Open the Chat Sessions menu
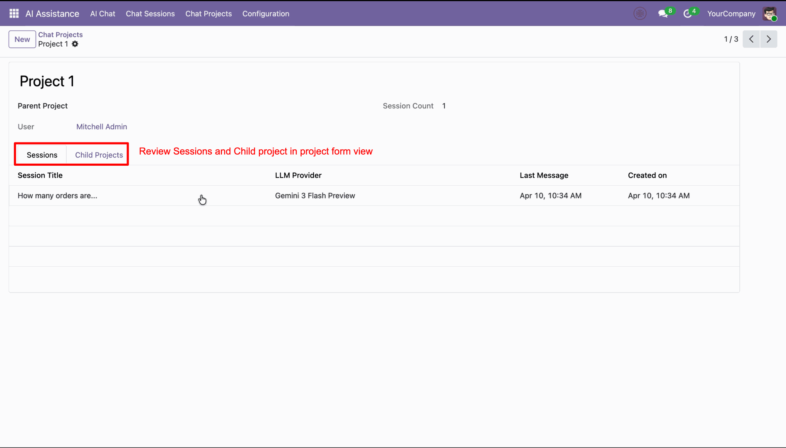Screen dimensions: 786x448 pyautogui.click(x=150, y=14)
